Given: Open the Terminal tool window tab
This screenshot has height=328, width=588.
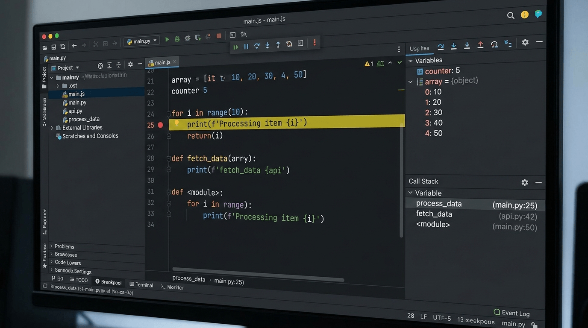Looking at the screenshot, I should coord(141,285).
